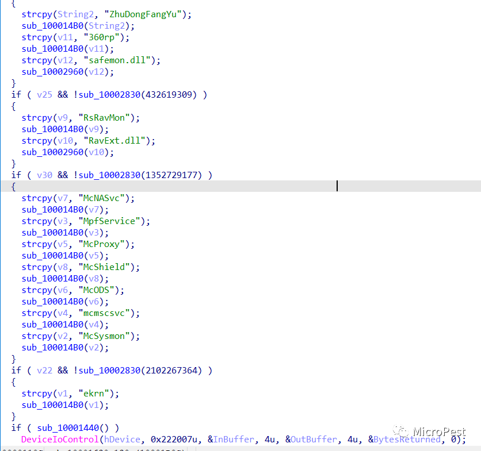Click the "McODS" string literal
481x451 pixels.
pyautogui.click(x=97, y=290)
